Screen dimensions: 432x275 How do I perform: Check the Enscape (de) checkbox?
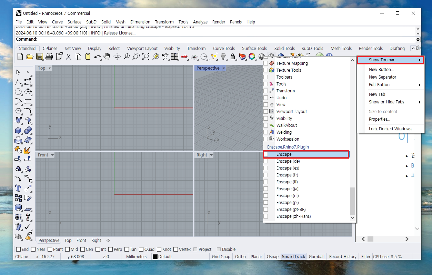266,161
